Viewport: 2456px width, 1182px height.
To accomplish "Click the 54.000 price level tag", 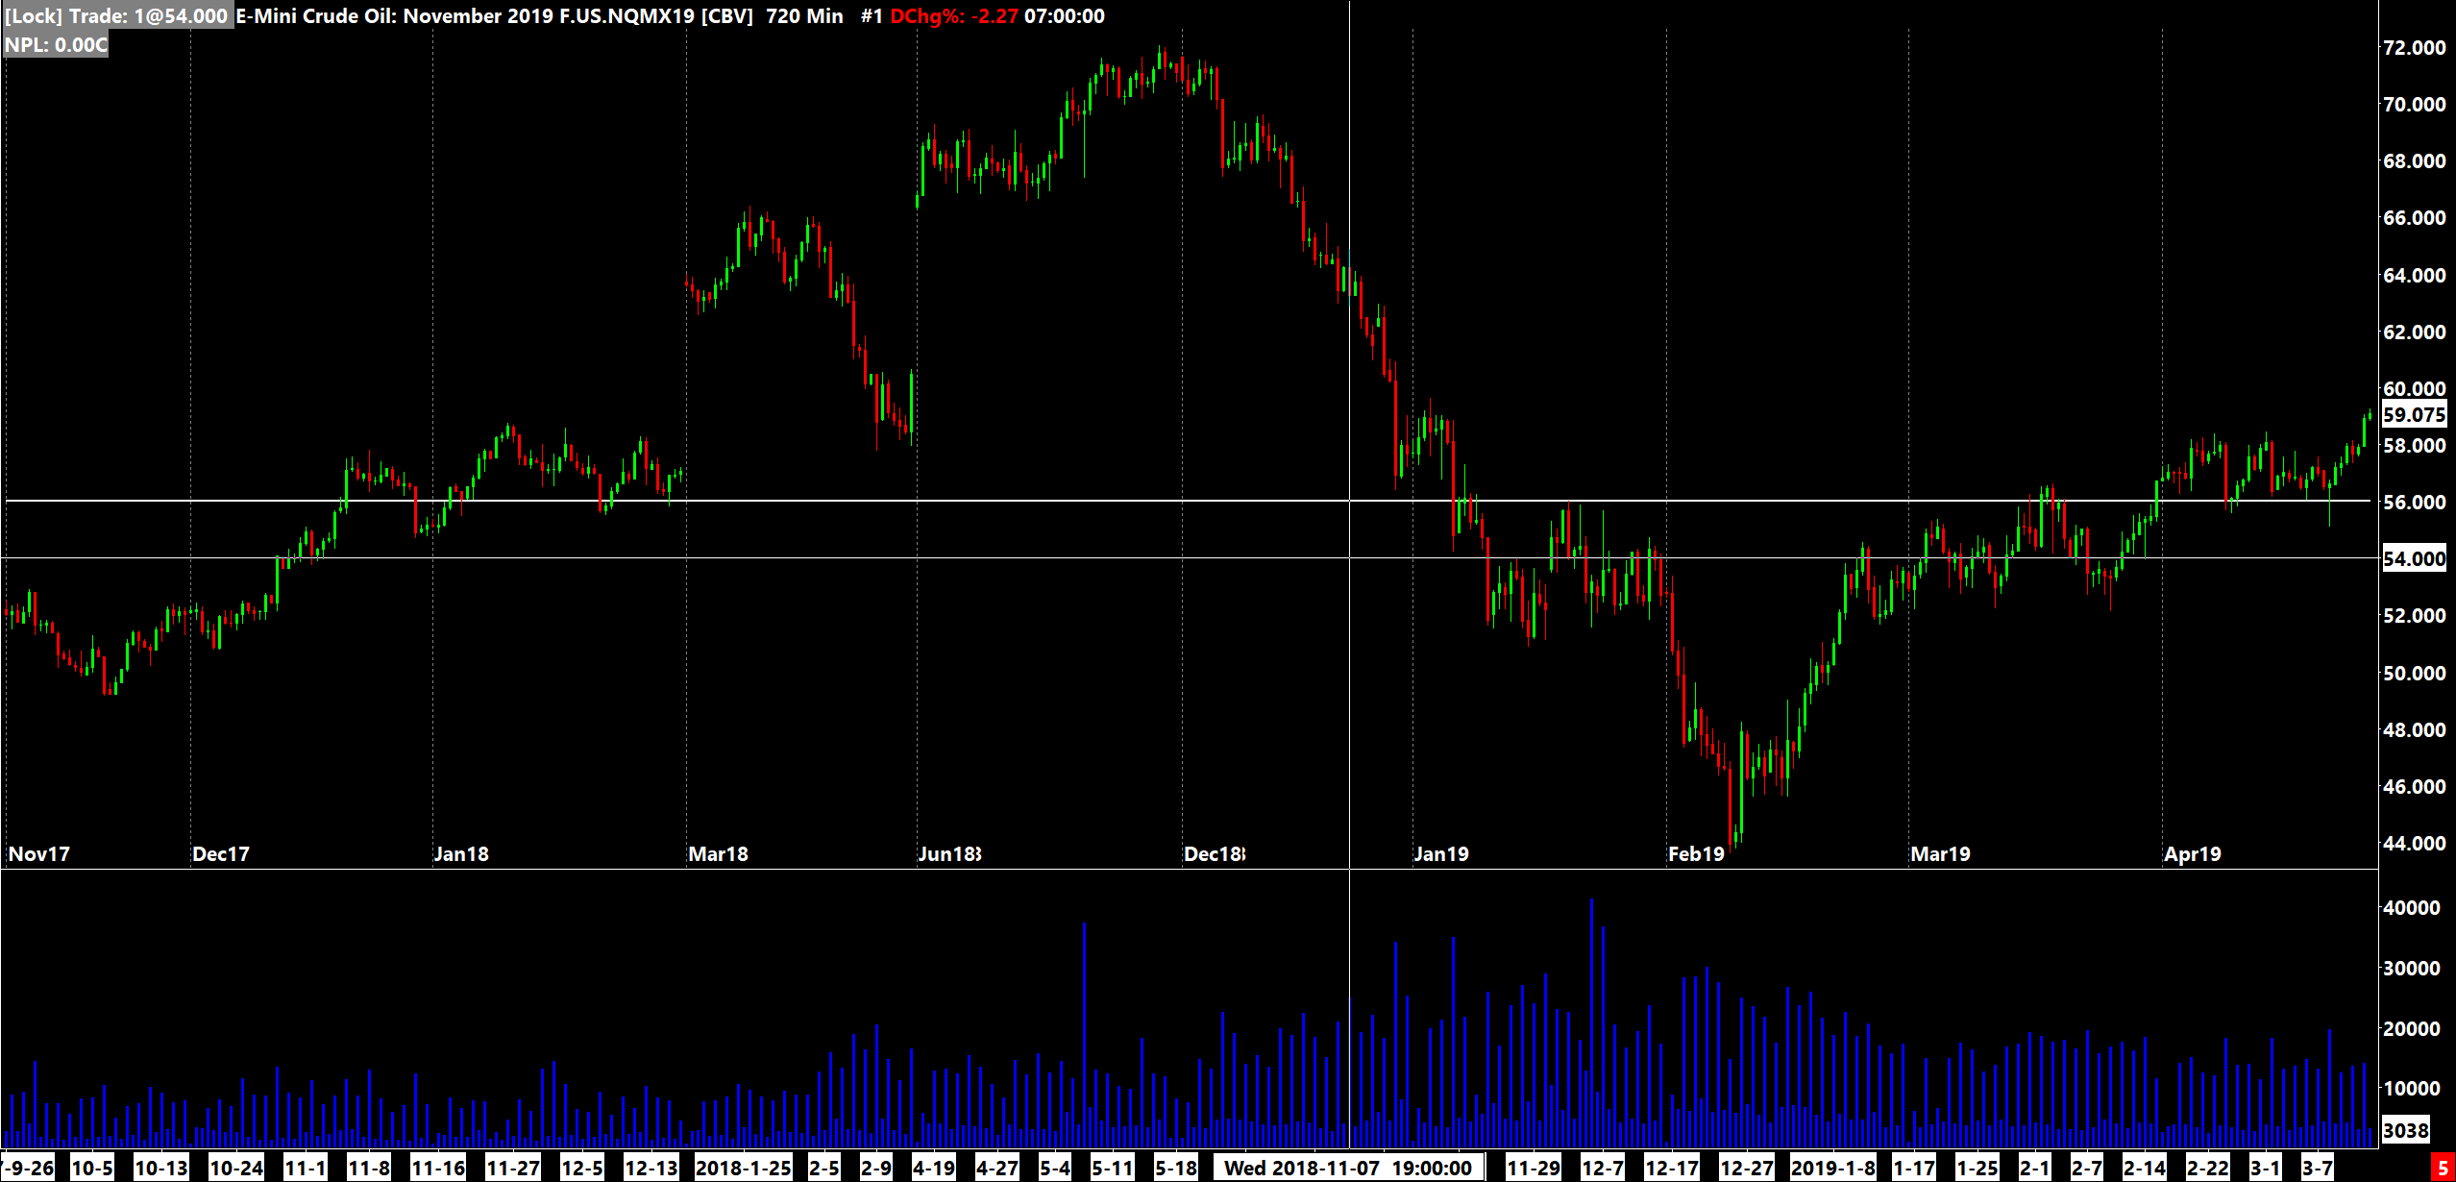I will (2414, 559).
